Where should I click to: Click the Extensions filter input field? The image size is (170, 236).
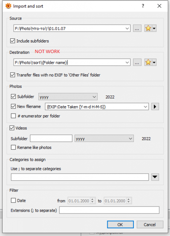click(109, 210)
